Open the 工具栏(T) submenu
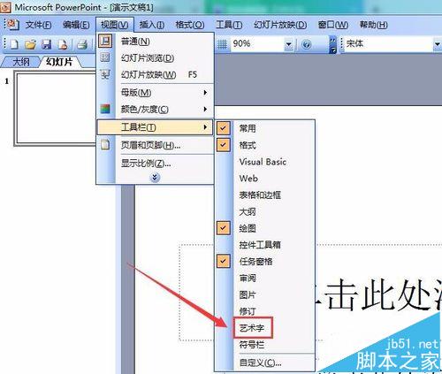Viewport: 442px width, 374px height. click(x=155, y=127)
